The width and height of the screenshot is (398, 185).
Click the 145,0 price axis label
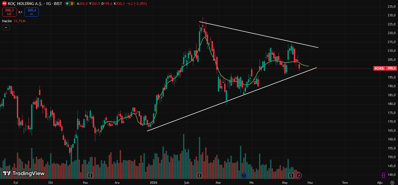click(391, 166)
